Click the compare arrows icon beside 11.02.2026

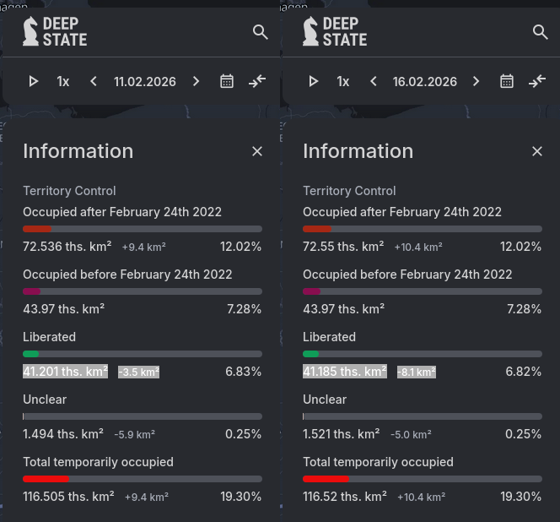(257, 81)
